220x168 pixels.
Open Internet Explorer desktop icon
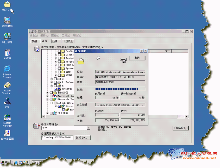click(x=7, y=69)
